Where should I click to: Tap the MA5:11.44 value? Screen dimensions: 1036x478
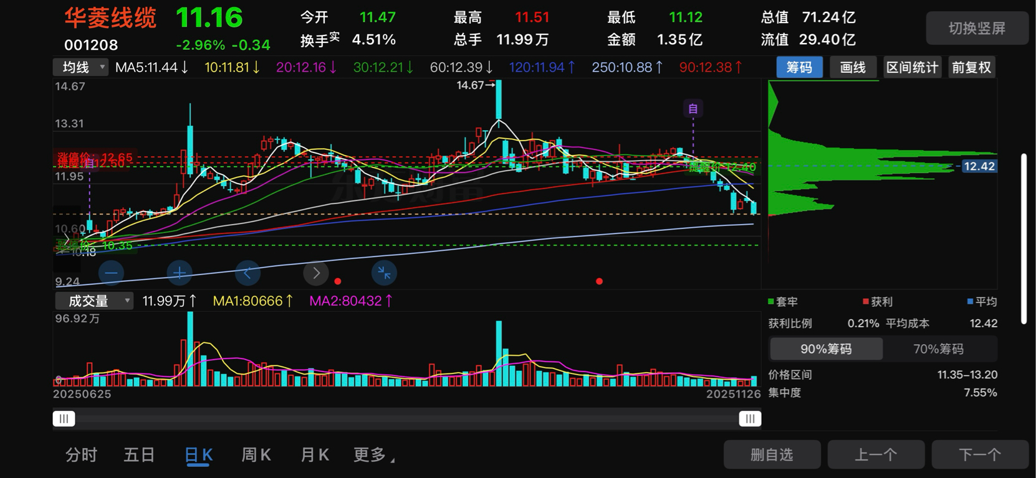click(x=151, y=67)
